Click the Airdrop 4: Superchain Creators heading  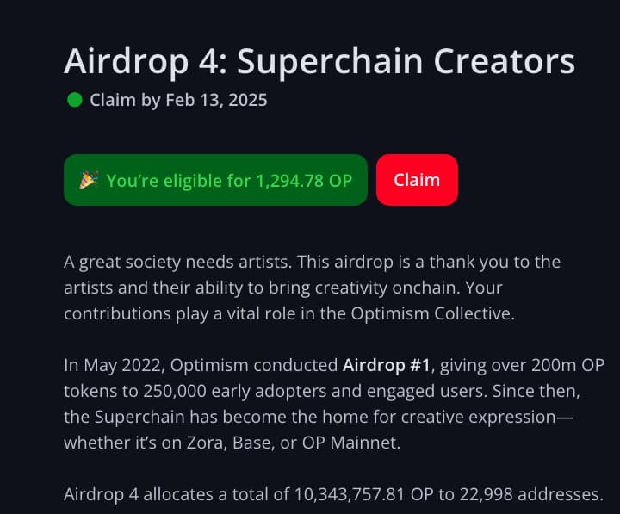319,62
